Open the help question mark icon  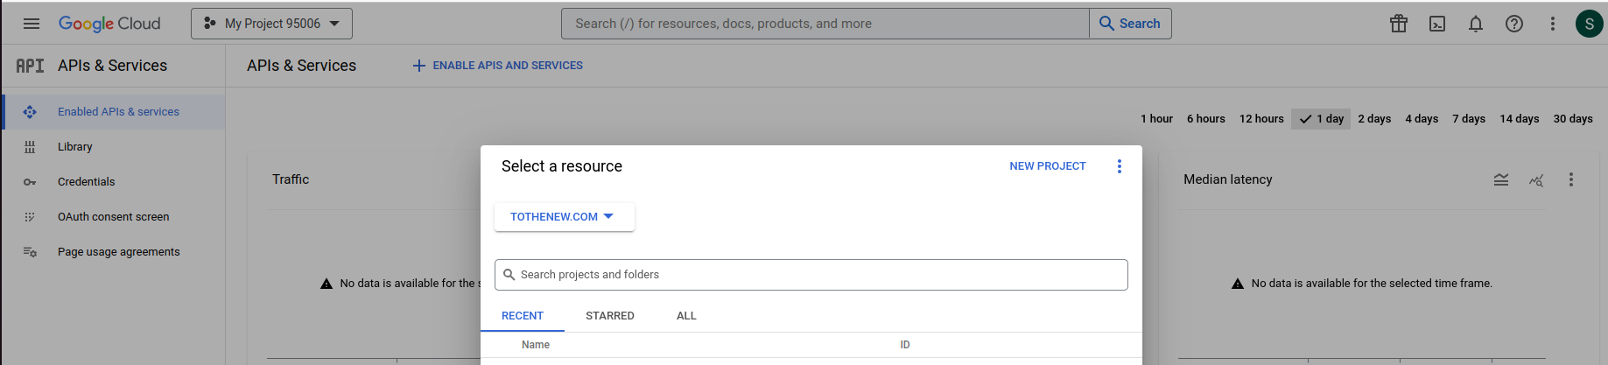1514,24
